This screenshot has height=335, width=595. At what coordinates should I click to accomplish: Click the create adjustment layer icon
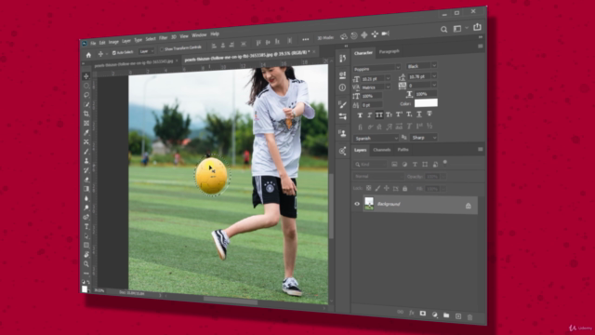coord(434,315)
